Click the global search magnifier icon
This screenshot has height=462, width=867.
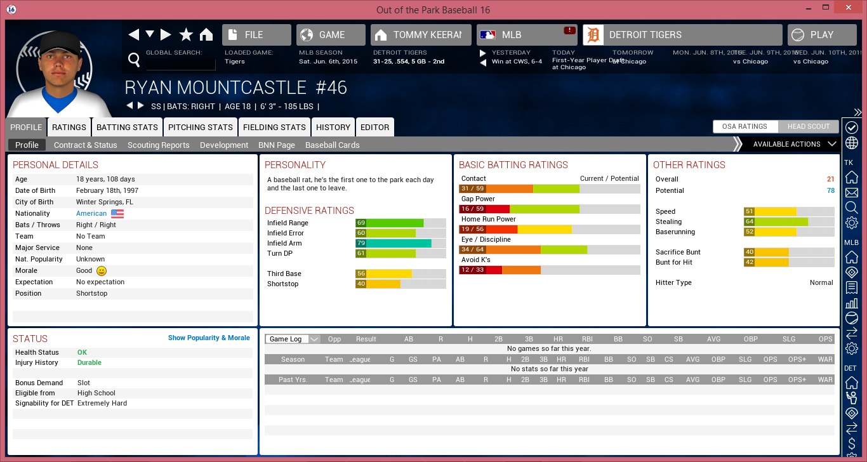tap(134, 60)
